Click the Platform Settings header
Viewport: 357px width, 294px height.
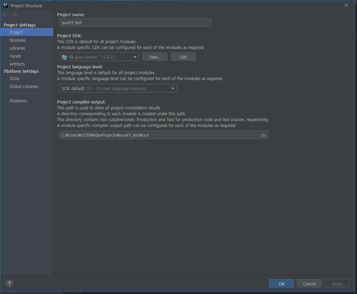21,71
